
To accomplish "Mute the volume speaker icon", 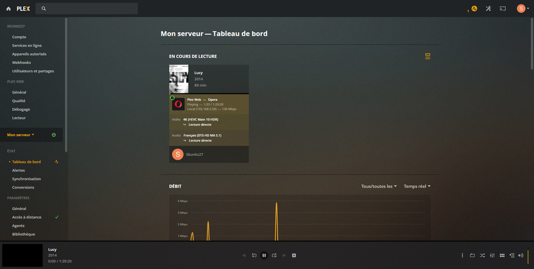I will click(x=521, y=256).
